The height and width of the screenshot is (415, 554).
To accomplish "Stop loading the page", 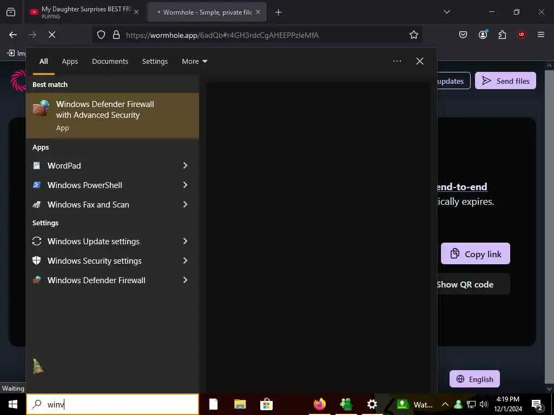I will [x=52, y=35].
